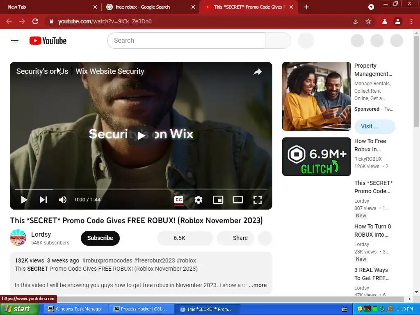Open This *SECRET* Promo Code suggested video
420x315 pixels.
(373, 187)
